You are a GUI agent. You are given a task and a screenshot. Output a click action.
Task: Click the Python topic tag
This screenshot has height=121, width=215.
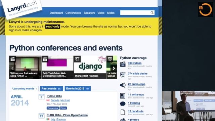point(63,108)
